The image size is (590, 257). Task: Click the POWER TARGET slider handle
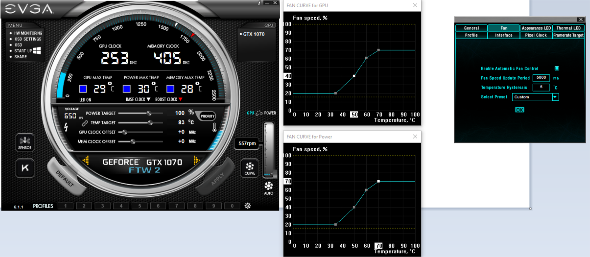[x=149, y=113]
